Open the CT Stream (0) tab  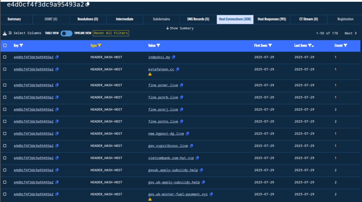pyautogui.click(x=309, y=19)
